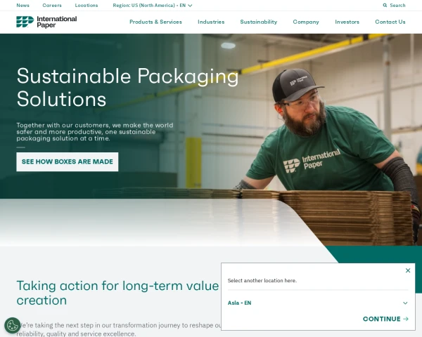Viewport: 422px width, 337px height.
Task: Open the Contact Us page
Action: (390, 22)
